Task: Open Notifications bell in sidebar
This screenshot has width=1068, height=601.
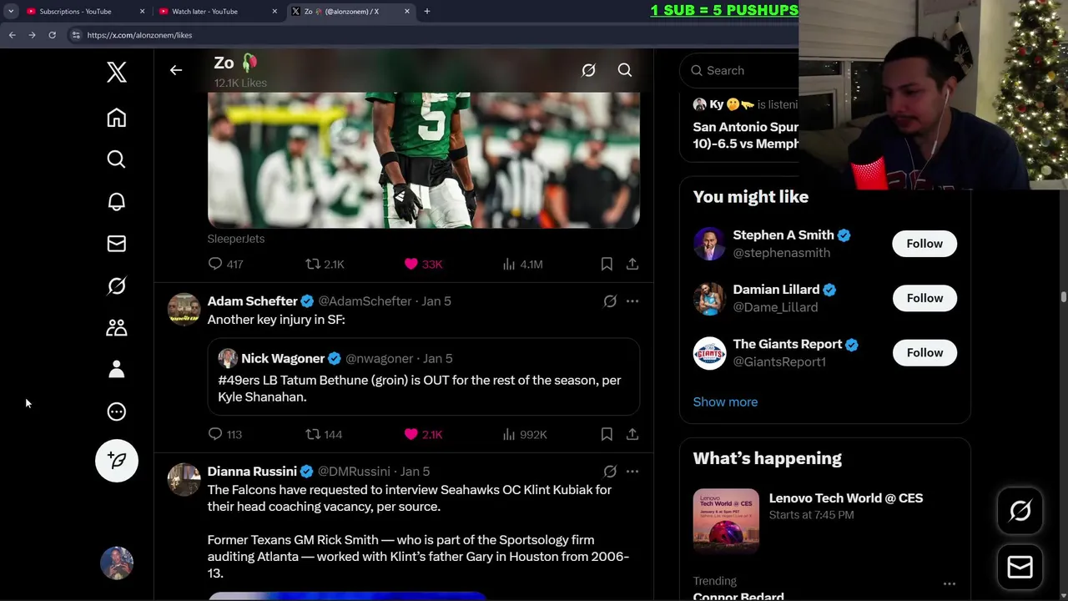Action: click(x=117, y=202)
